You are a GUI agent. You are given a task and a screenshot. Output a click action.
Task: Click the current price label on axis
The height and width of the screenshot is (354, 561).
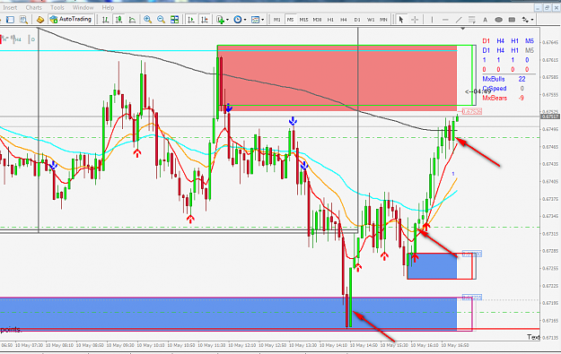[550, 117]
